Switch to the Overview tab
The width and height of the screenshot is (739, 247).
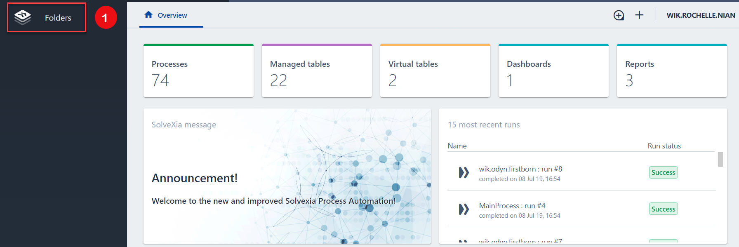point(172,15)
